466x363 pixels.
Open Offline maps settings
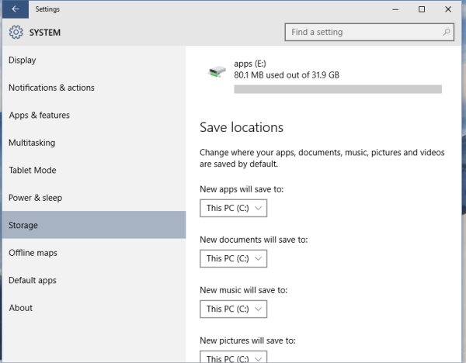(94, 253)
